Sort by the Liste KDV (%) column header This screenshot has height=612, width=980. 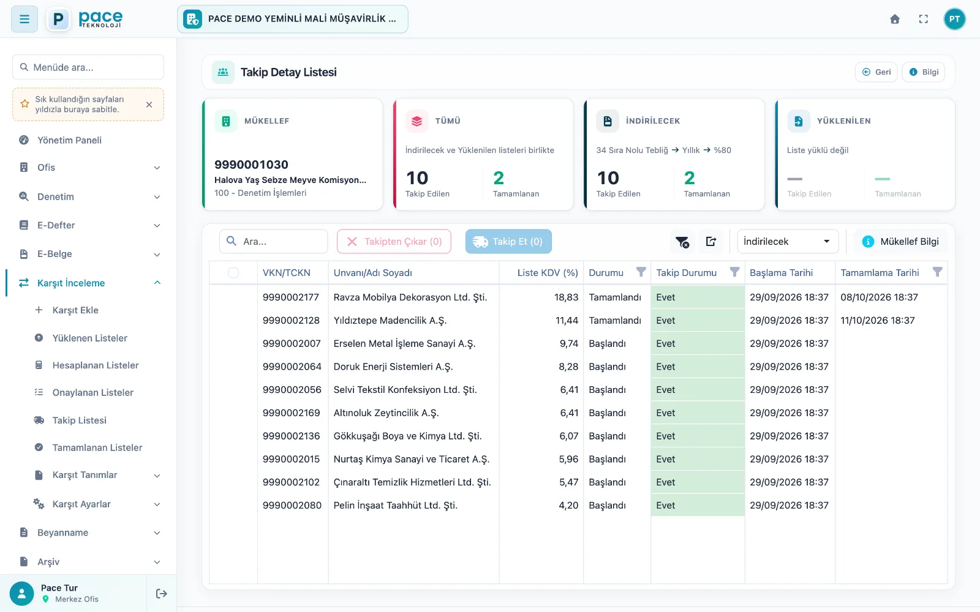548,273
